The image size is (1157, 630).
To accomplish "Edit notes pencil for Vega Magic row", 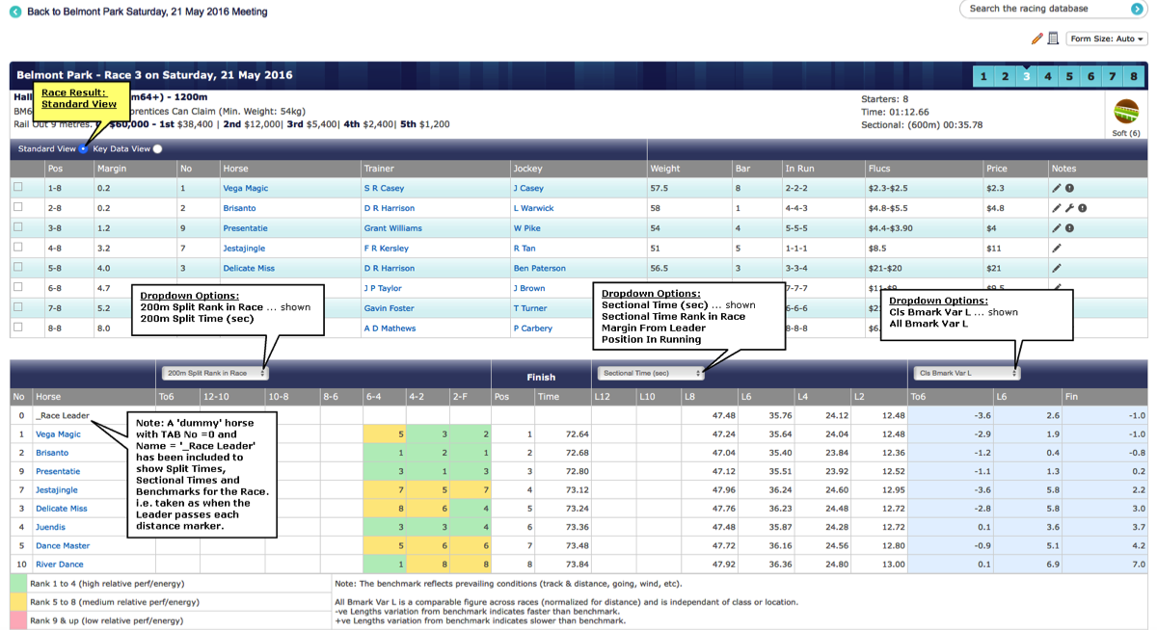I will 1057,189.
